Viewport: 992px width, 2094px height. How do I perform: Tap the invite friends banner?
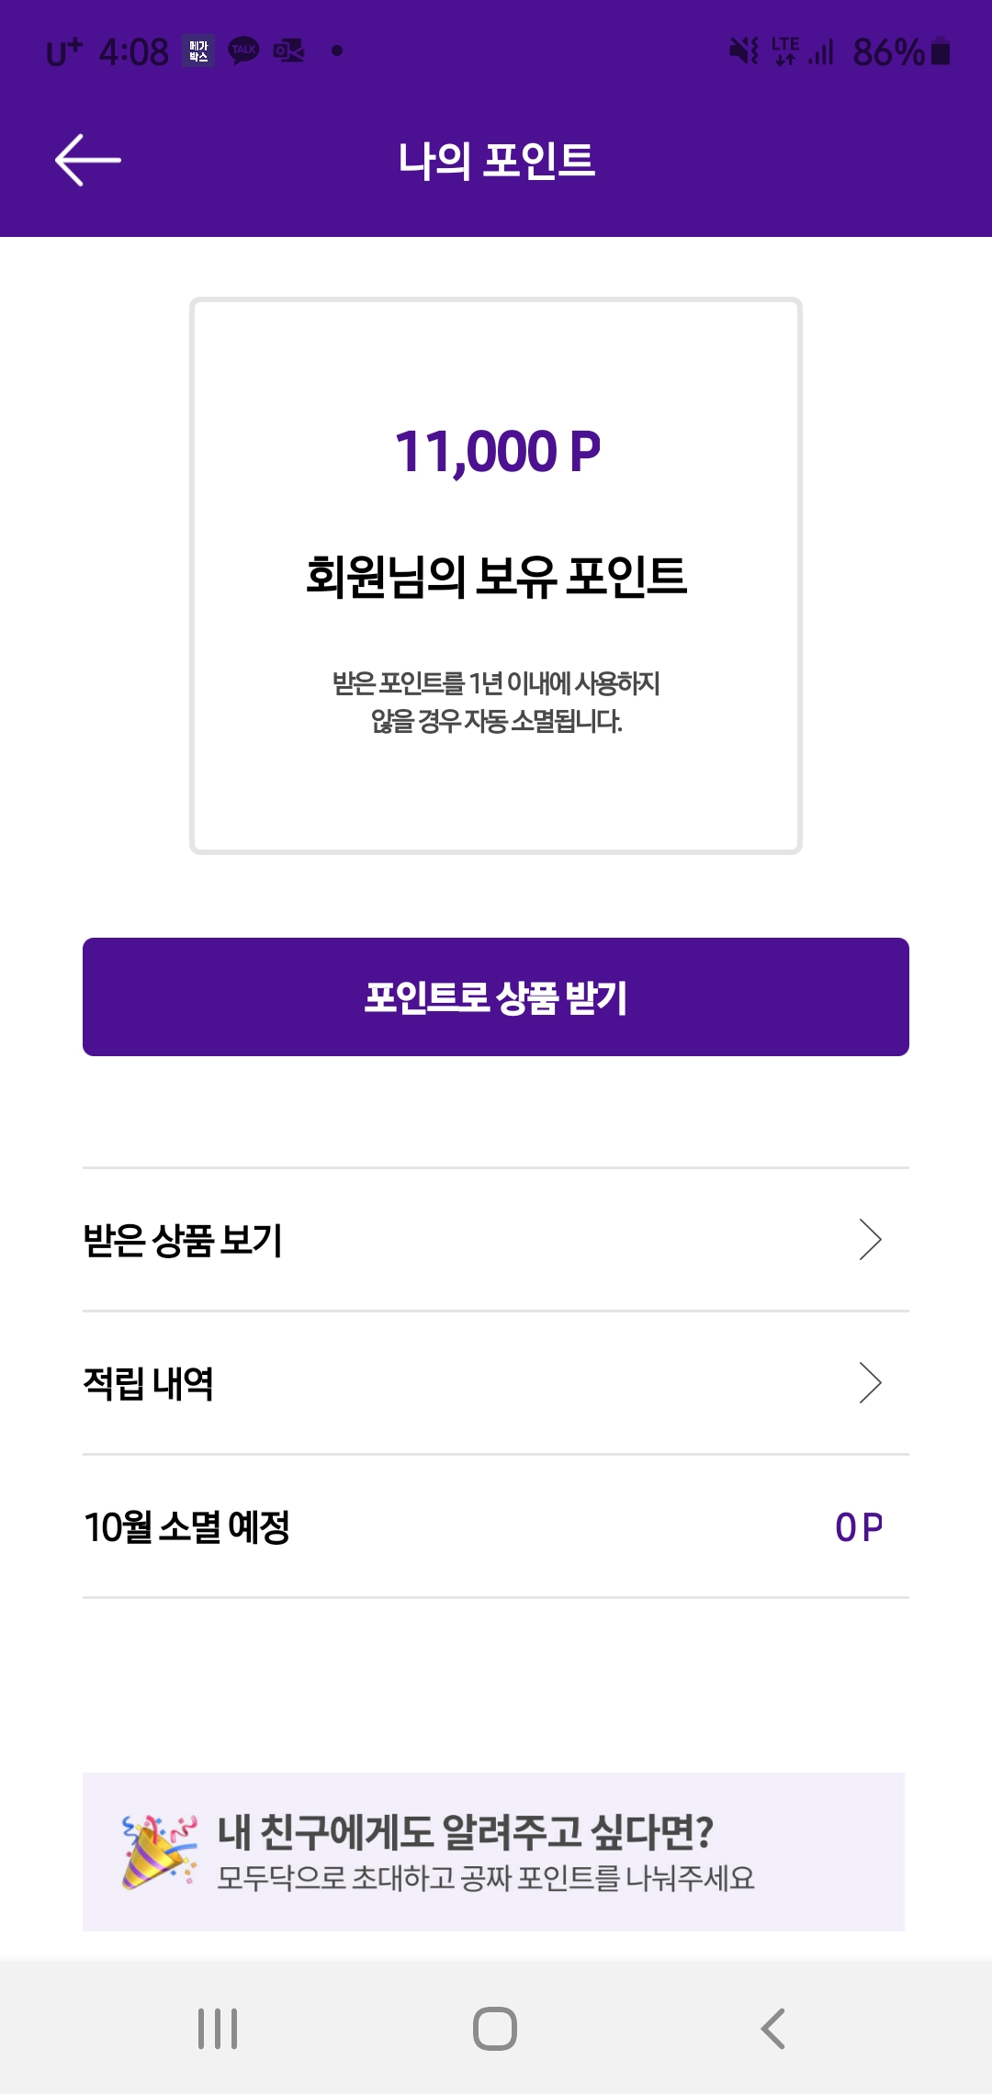pyautogui.click(x=494, y=1852)
